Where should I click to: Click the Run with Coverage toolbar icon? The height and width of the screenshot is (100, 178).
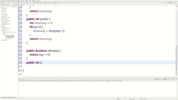[38, 3]
